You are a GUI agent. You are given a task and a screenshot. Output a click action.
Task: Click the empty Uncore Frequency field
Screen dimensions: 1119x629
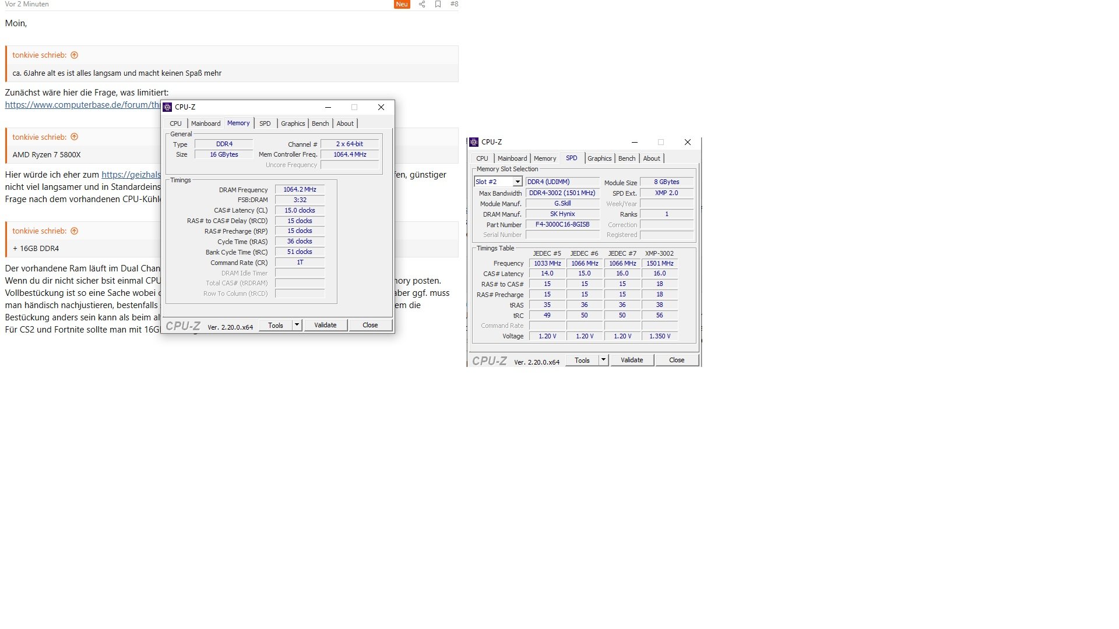[350, 165]
